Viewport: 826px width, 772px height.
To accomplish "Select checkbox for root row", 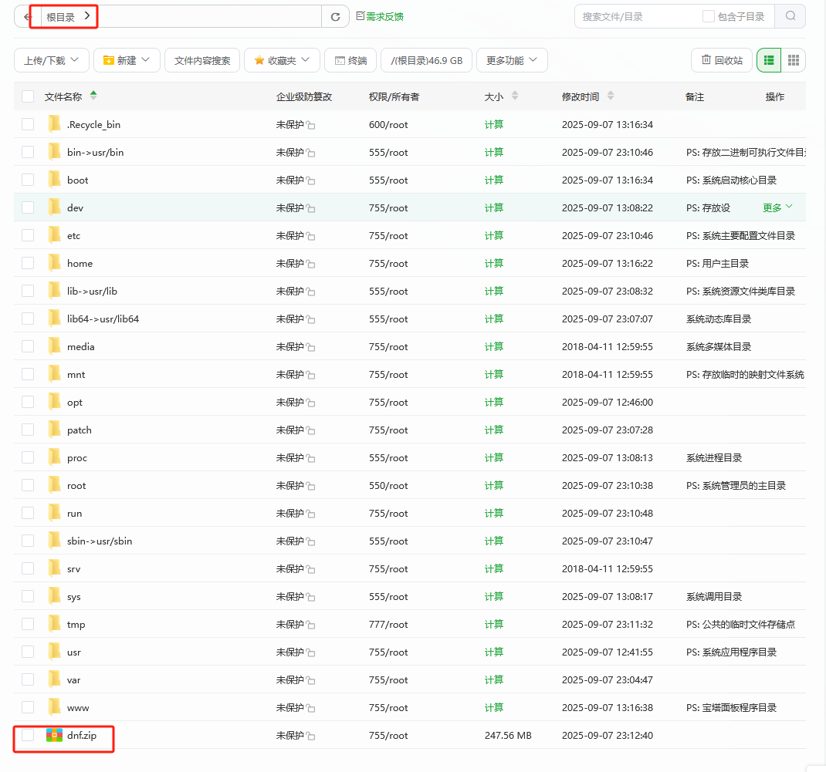I will point(28,485).
